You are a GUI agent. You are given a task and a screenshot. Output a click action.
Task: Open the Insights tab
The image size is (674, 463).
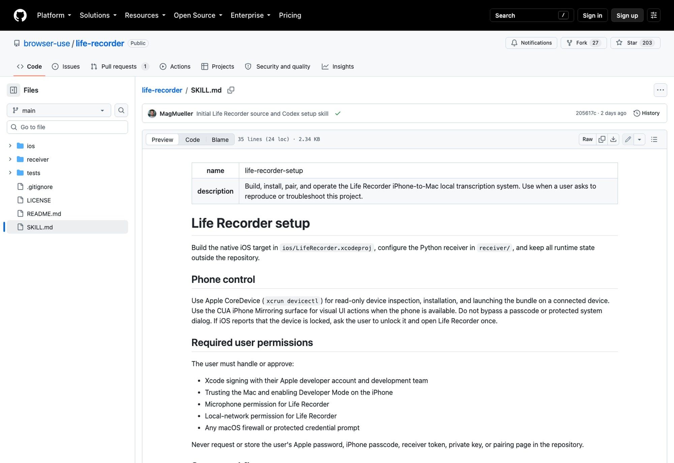point(338,67)
